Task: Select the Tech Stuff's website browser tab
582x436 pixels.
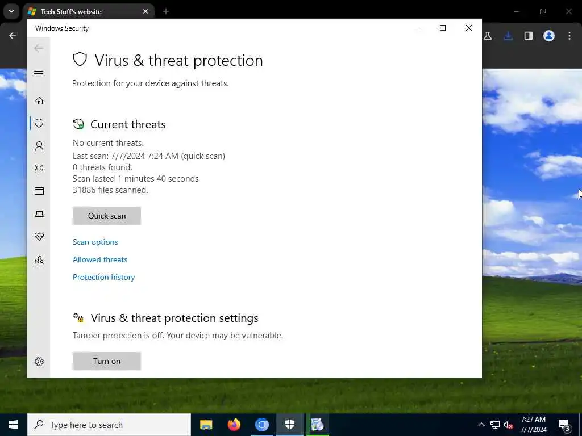Action: (x=89, y=11)
